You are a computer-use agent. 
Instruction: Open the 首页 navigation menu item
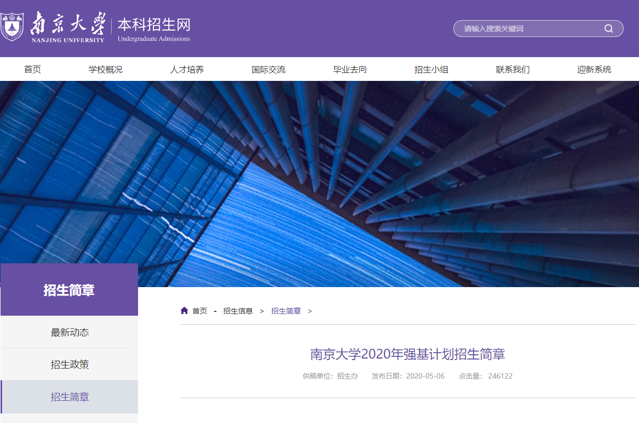tap(33, 69)
